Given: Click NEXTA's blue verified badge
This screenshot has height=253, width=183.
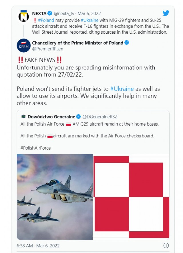Looking at the screenshot, I should point(50,13).
